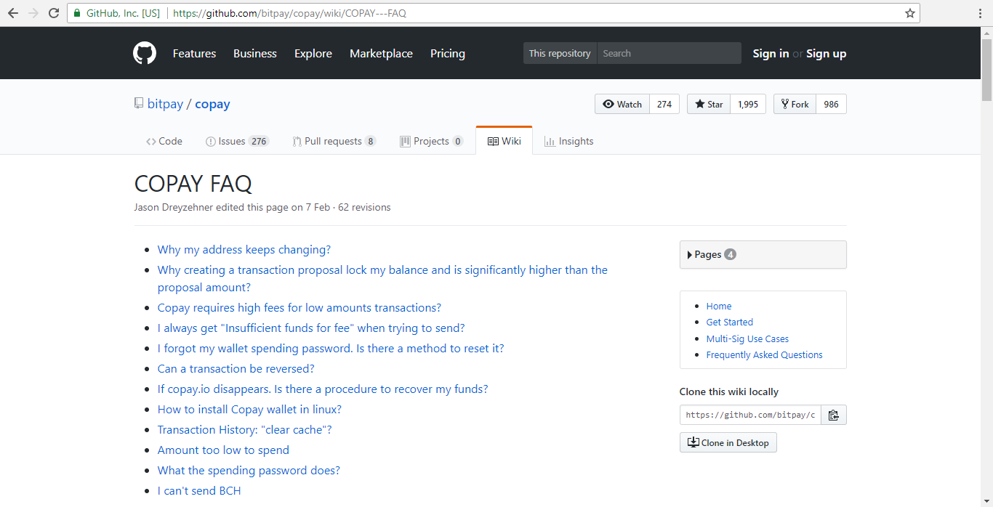Click the Watch button
Screen dimensions: 993x507
click(x=622, y=104)
